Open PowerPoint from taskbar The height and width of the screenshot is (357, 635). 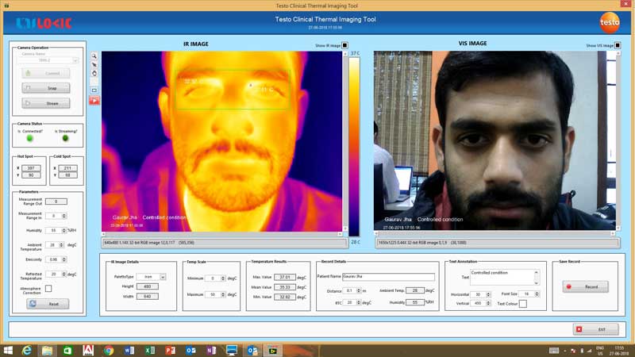click(170, 350)
